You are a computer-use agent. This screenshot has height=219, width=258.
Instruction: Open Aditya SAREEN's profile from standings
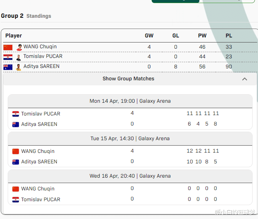click(x=41, y=66)
